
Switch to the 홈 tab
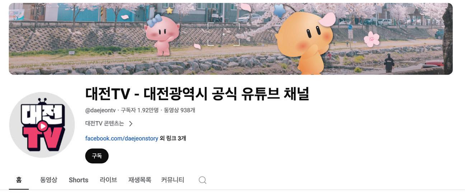point(19,180)
